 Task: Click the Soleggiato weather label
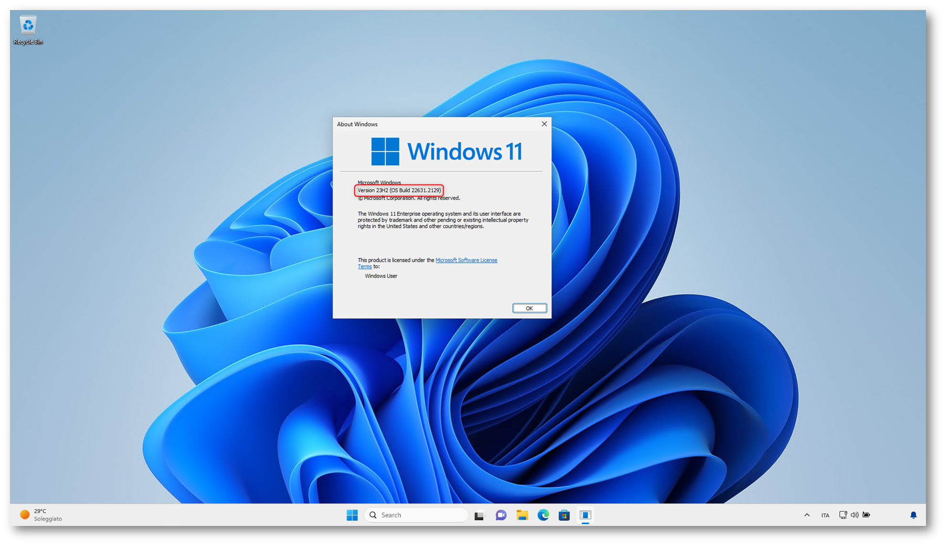pos(48,519)
